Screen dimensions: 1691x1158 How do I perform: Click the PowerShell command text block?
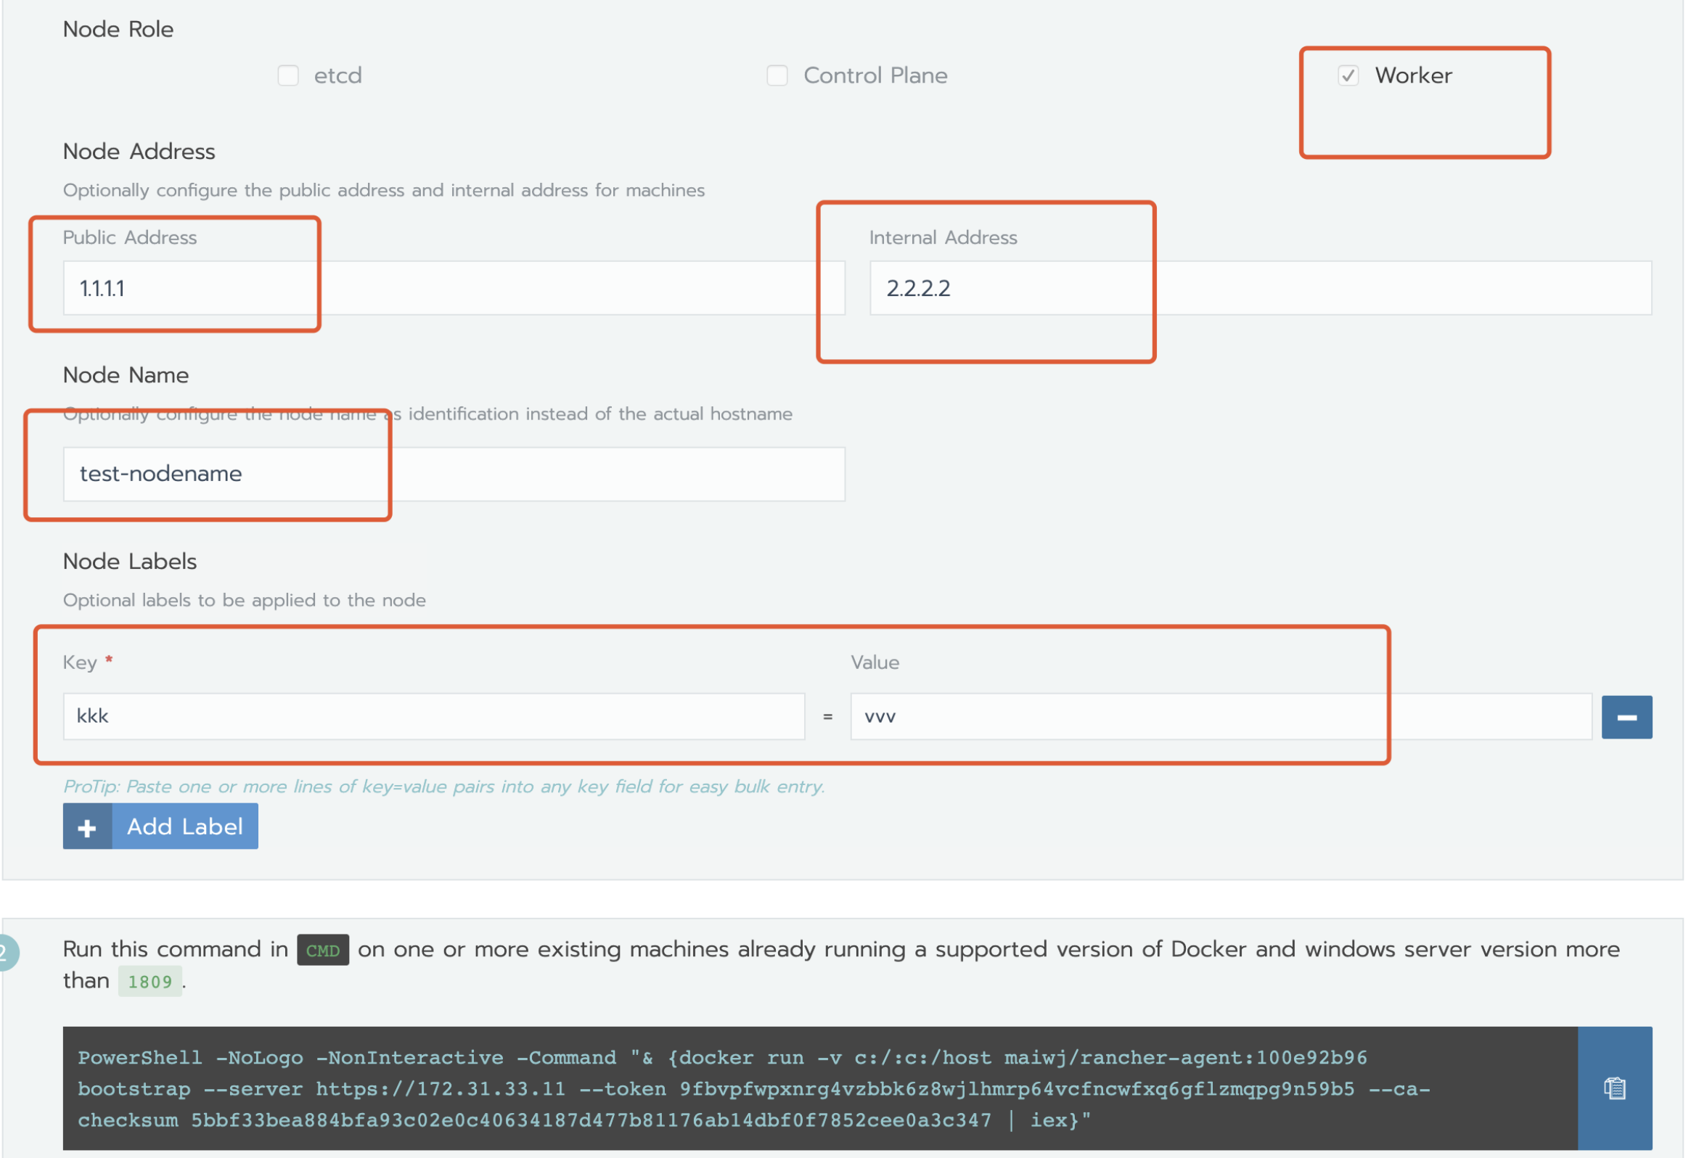tap(820, 1088)
